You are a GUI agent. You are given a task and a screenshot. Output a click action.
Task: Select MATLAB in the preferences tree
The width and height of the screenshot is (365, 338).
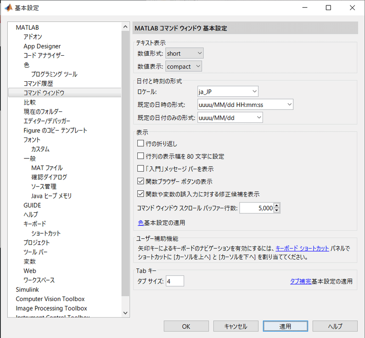coord(27,27)
